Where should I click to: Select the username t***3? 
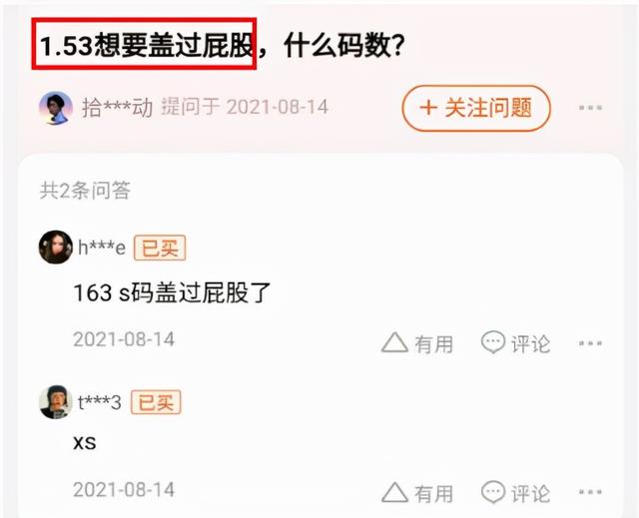coord(100,402)
